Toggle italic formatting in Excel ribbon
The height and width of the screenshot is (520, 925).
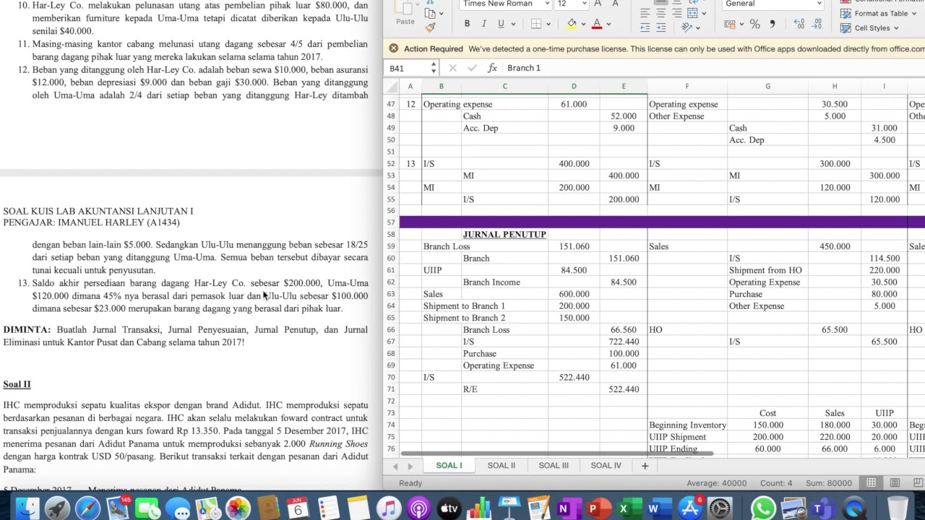[x=483, y=24]
